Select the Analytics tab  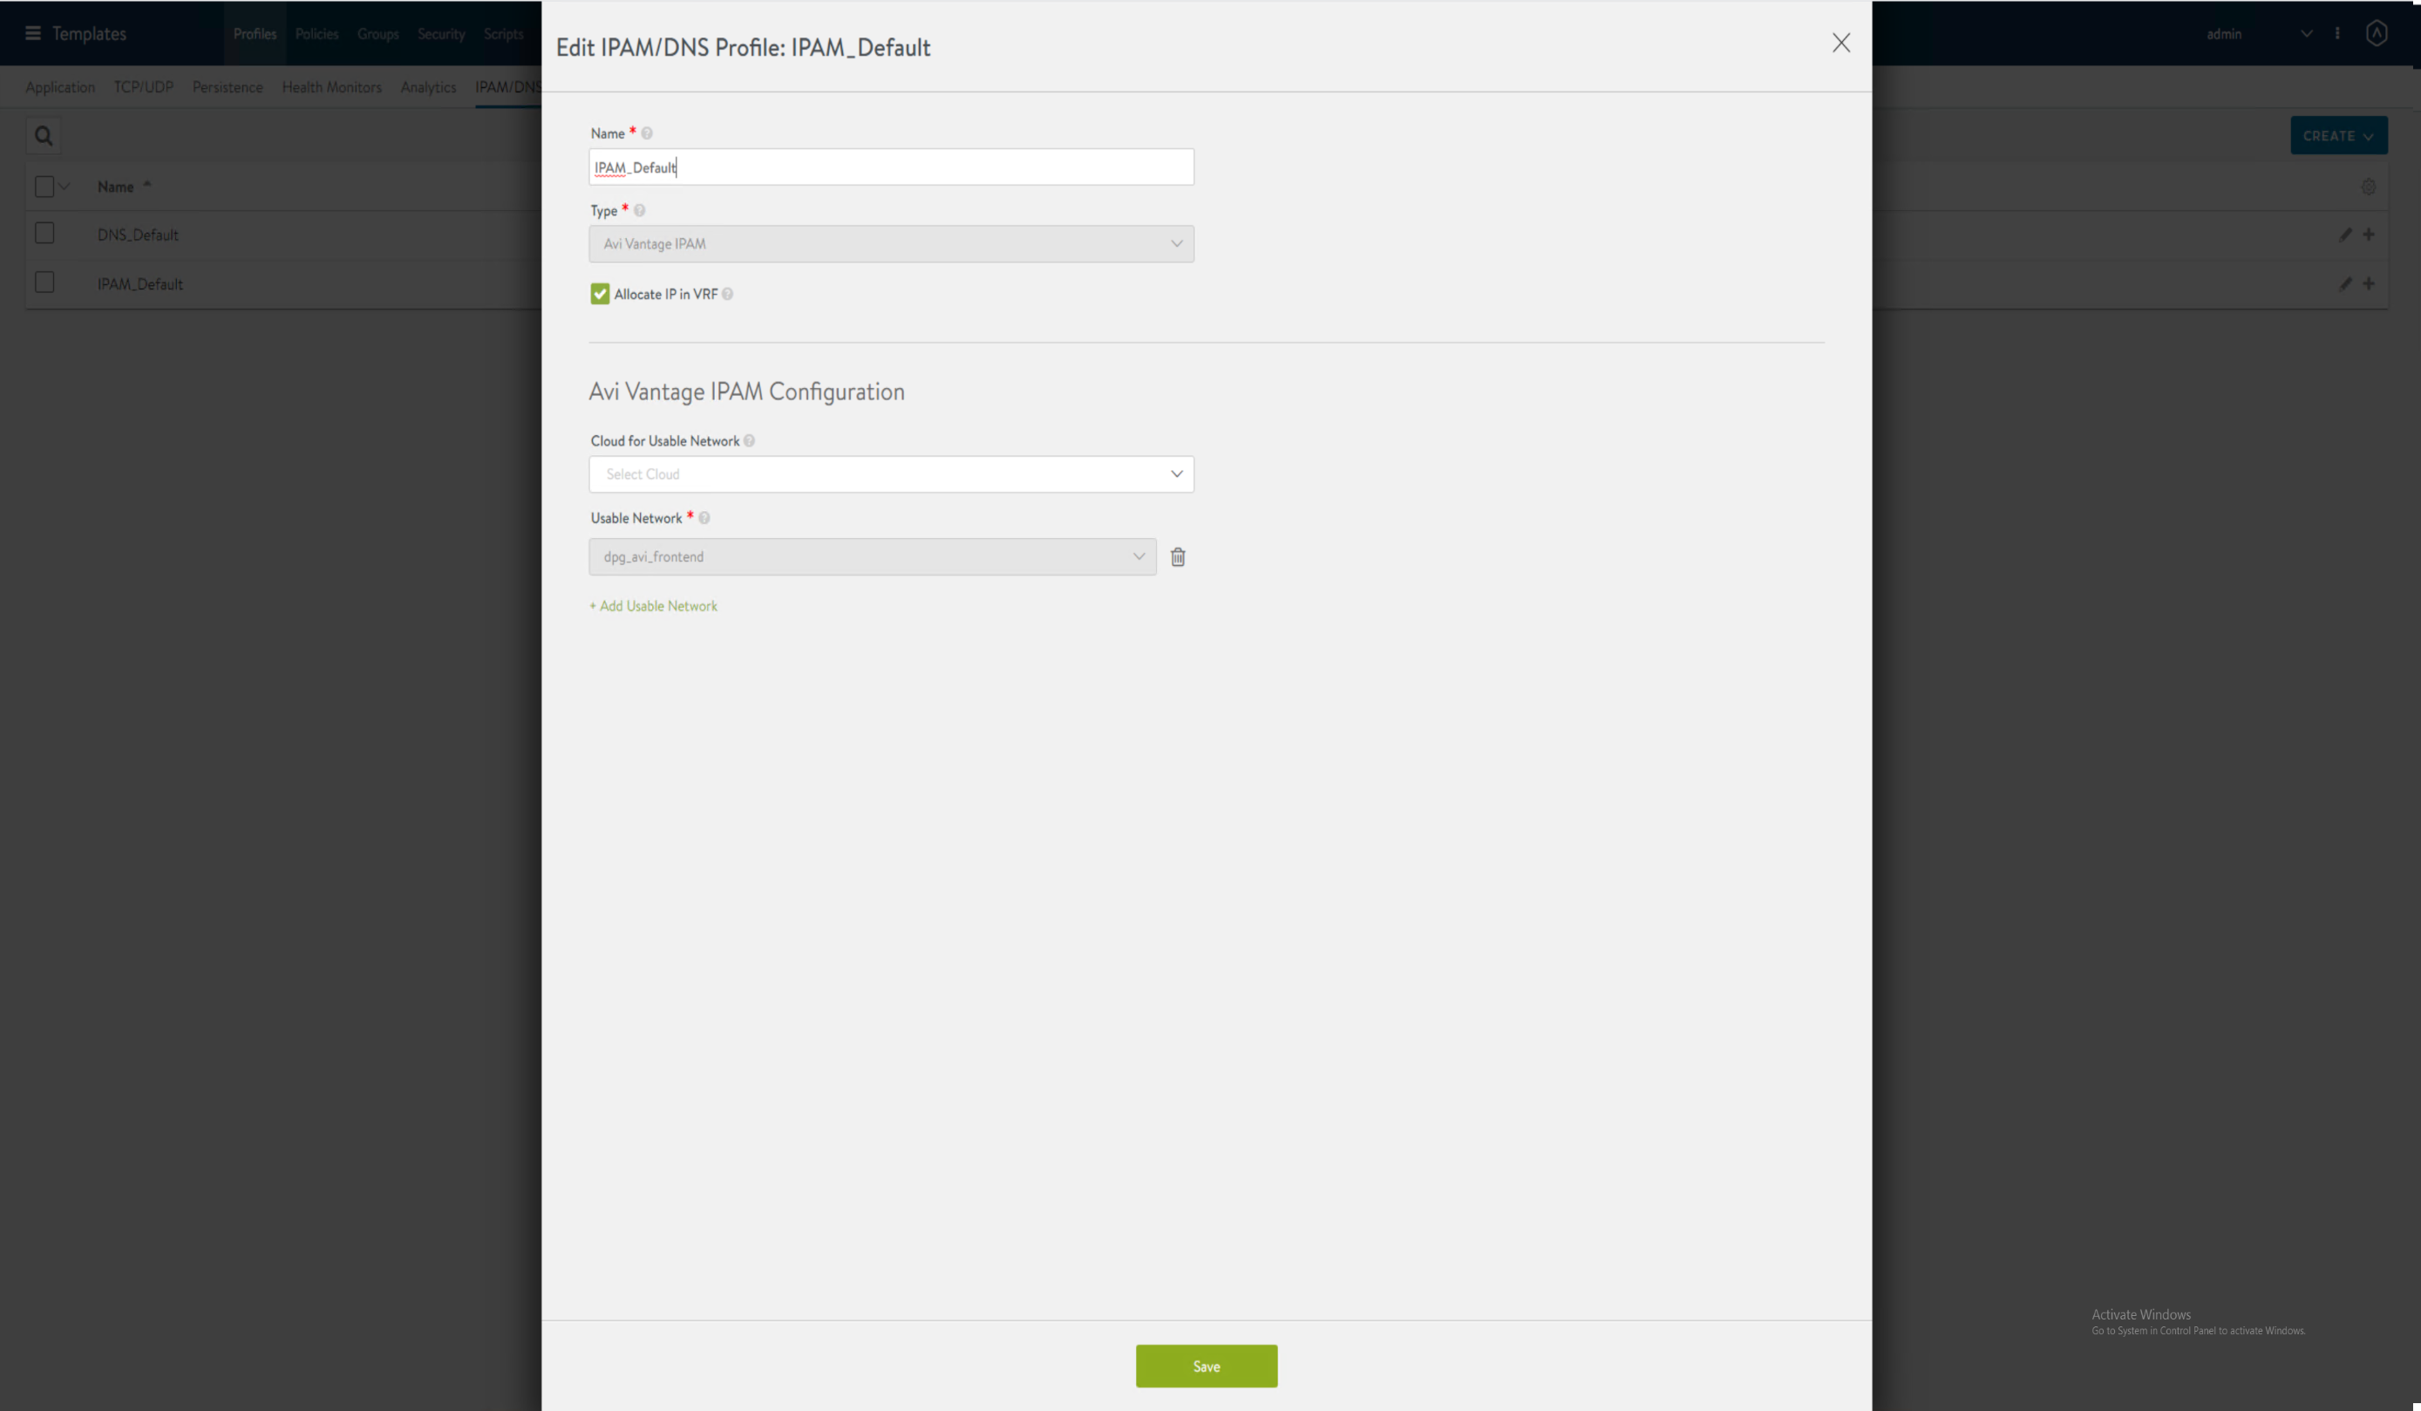tap(428, 87)
